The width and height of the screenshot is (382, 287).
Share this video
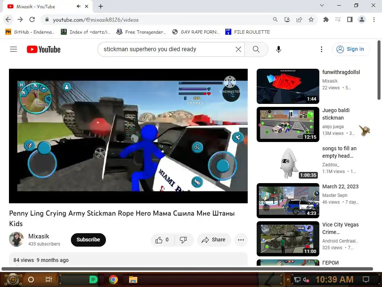coord(214,240)
